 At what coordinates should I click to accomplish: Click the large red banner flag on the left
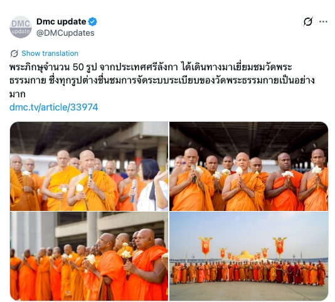205,245
